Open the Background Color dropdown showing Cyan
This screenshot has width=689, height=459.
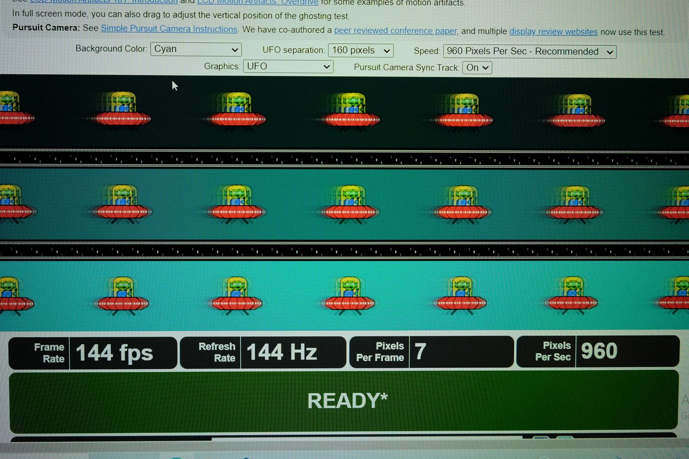196,49
